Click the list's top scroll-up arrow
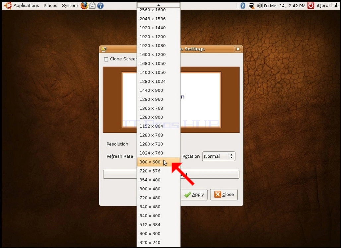 pos(159,5)
